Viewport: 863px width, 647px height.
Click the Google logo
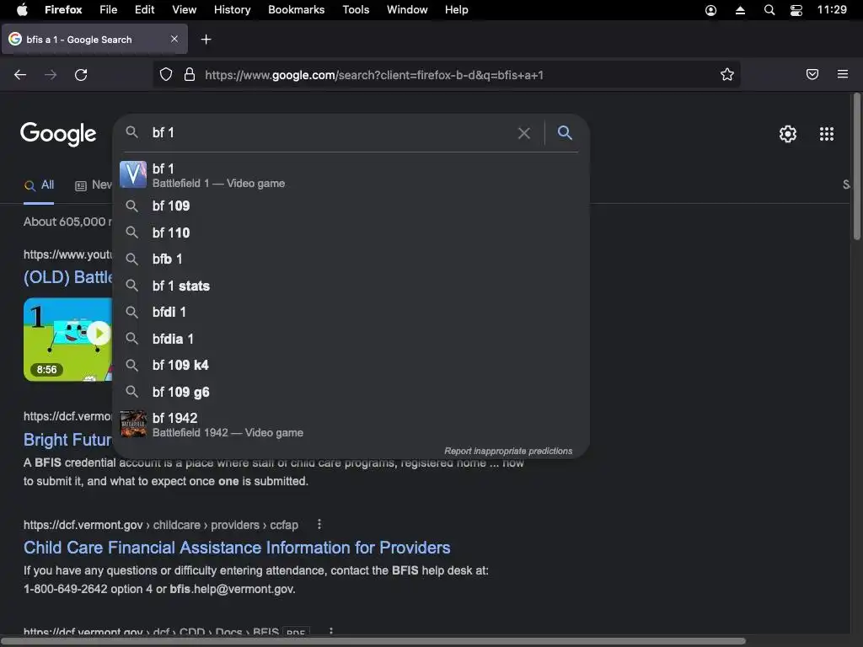point(58,134)
